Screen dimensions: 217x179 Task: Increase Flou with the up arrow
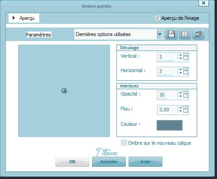(x=180, y=108)
